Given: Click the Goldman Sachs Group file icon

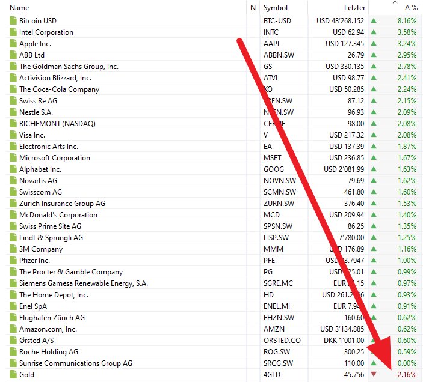Looking at the screenshot, I should (13, 66).
